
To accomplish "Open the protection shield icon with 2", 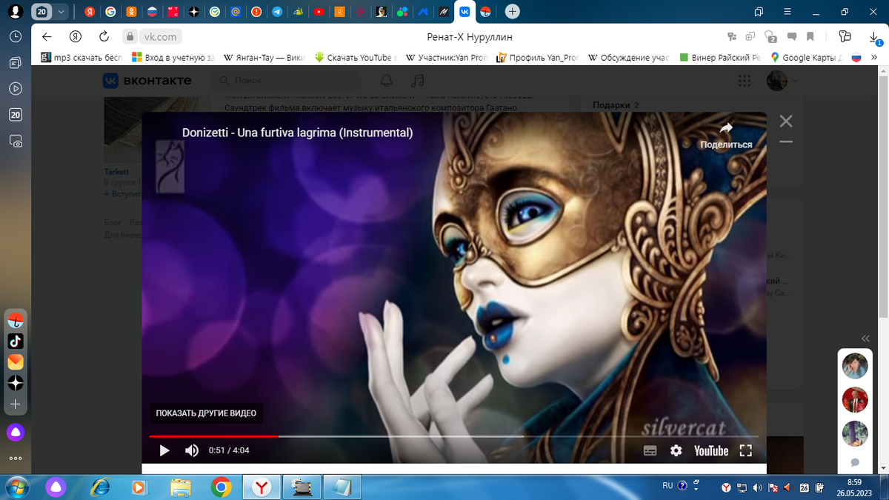I will [770, 37].
